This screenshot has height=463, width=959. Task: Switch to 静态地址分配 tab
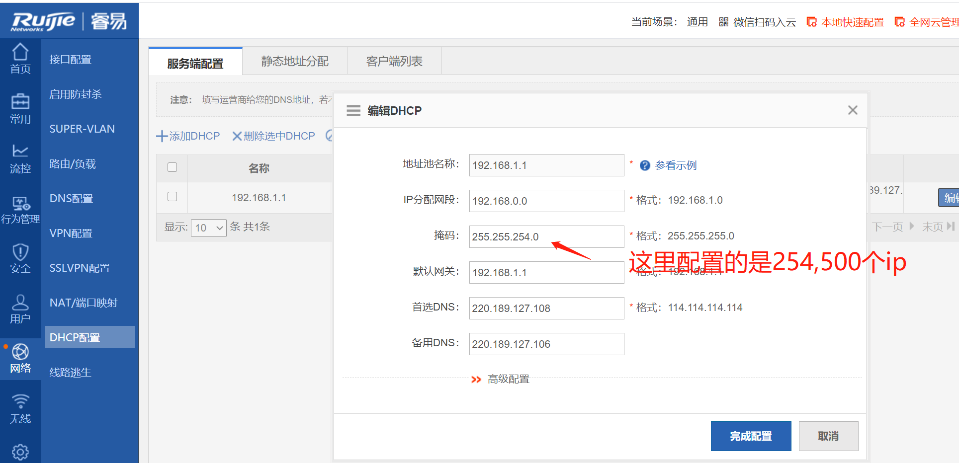click(x=295, y=61)
